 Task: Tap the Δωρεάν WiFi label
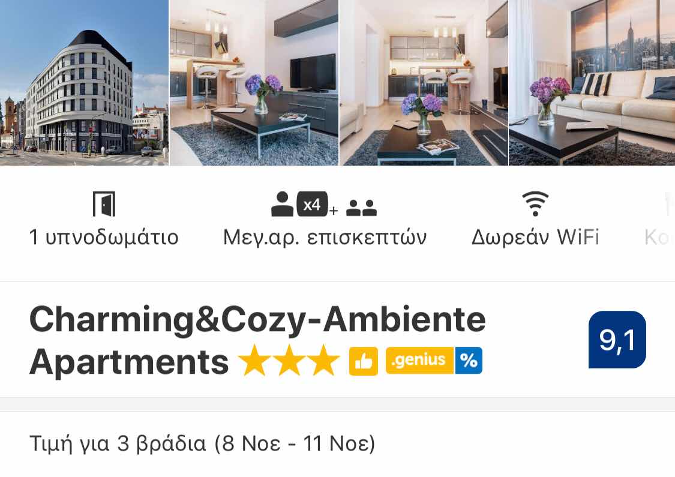(x=535, y=237)
